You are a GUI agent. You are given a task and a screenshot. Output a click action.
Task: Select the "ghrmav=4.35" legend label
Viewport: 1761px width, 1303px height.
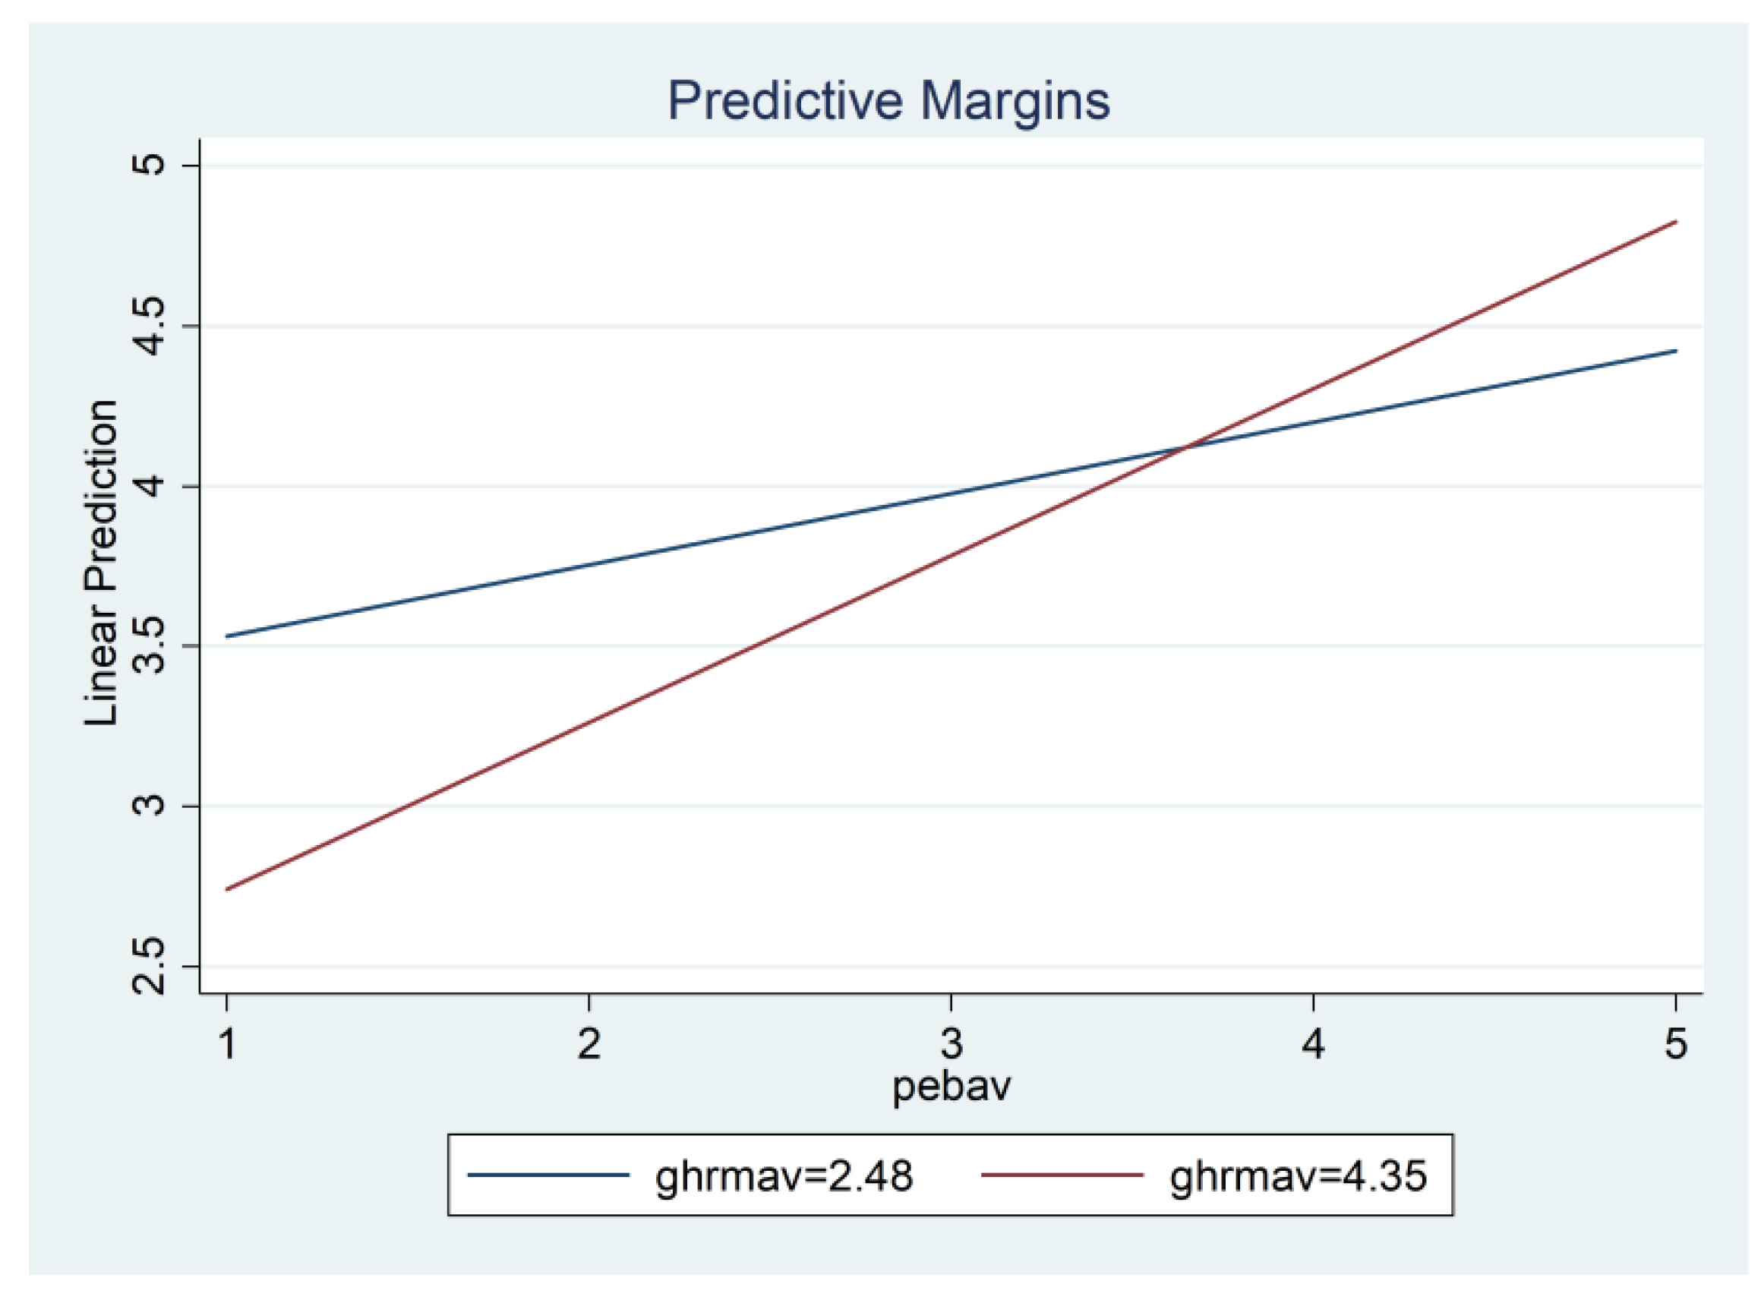(1298, 1176)
